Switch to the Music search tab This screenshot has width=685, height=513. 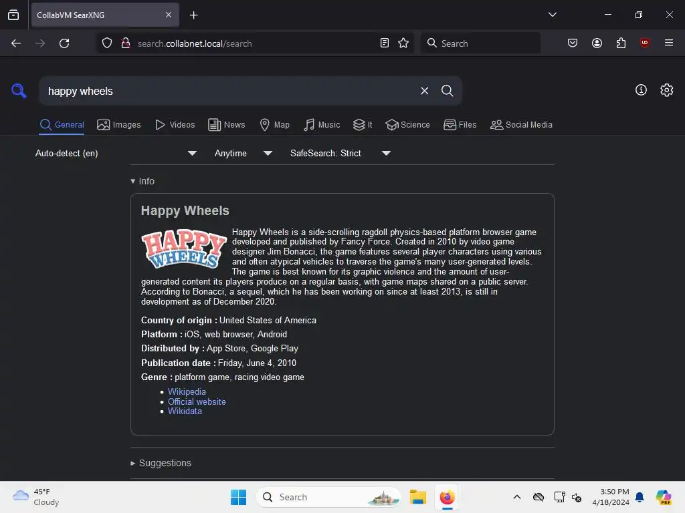(322, 125)
